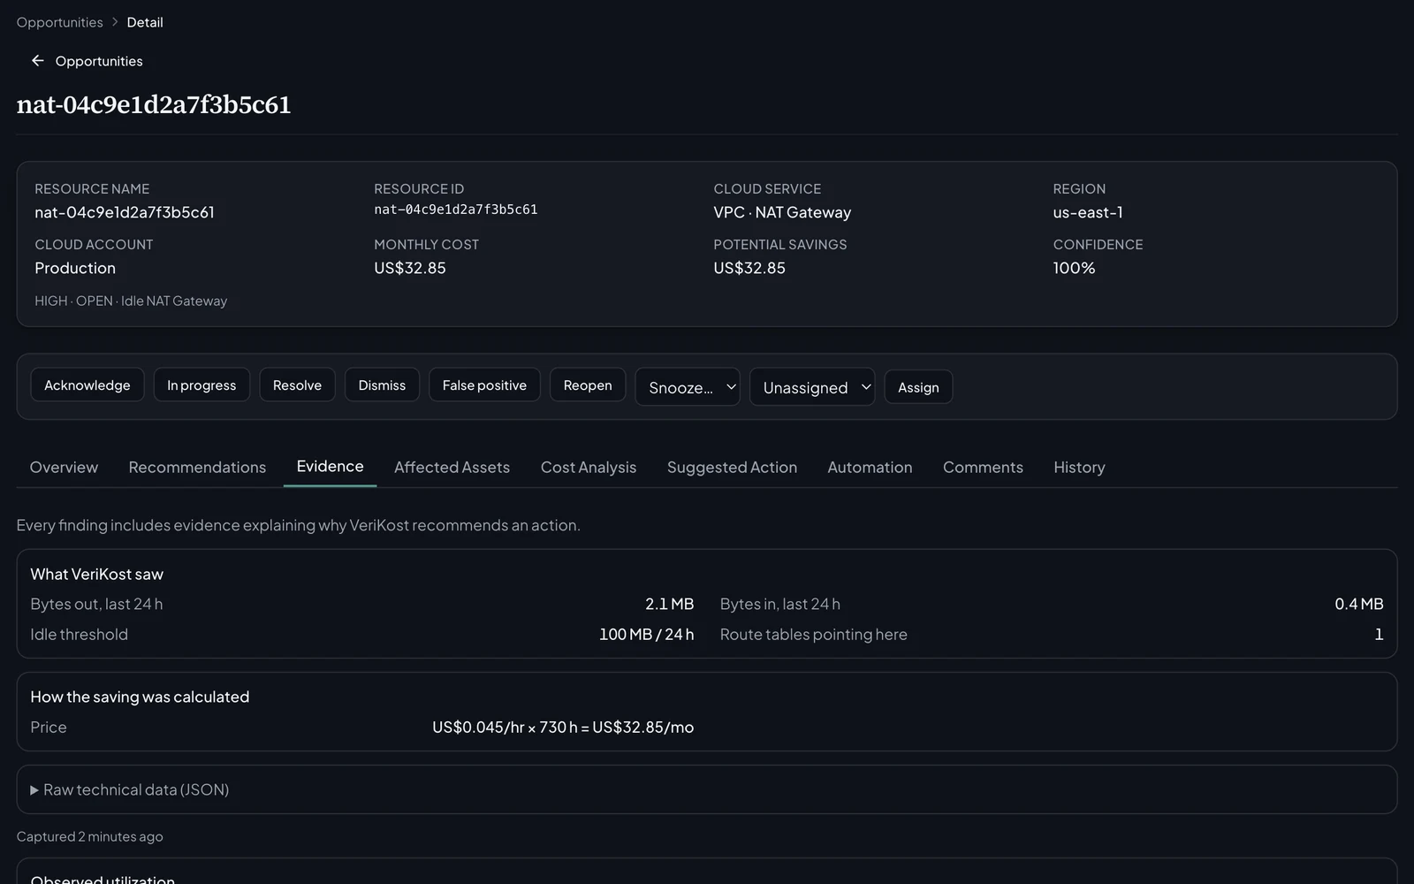Click the Resolve button

tap(297, 385)
